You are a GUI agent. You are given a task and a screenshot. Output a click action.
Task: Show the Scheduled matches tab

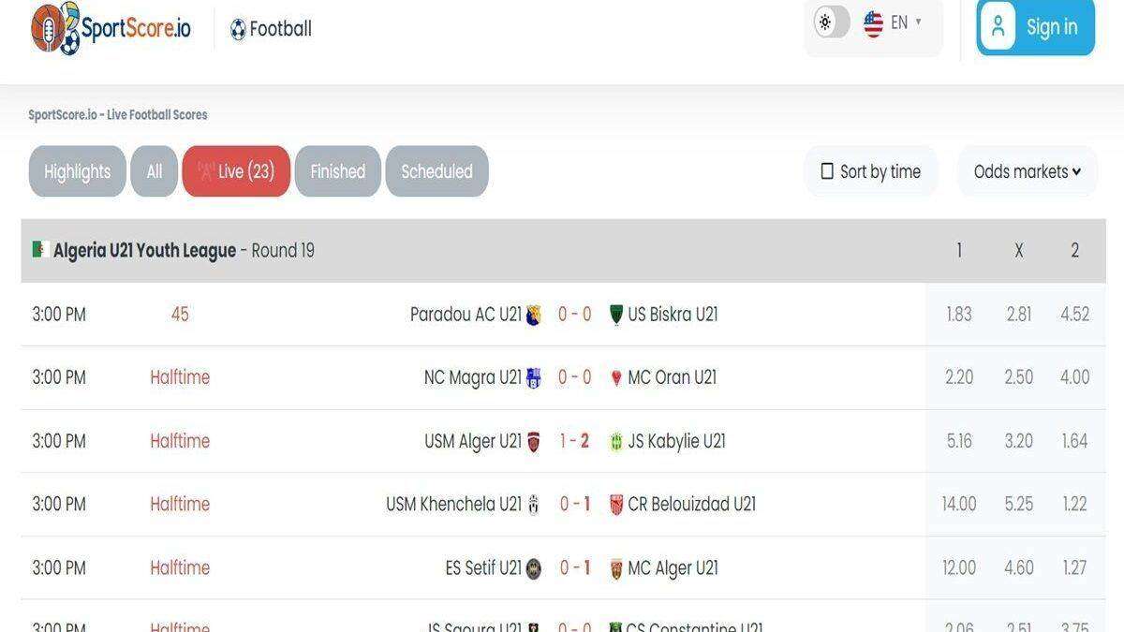tap(436, 171)
